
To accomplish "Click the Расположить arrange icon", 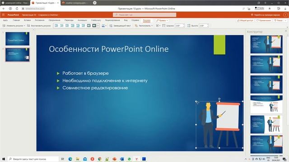I will click(x=136, y=26).
